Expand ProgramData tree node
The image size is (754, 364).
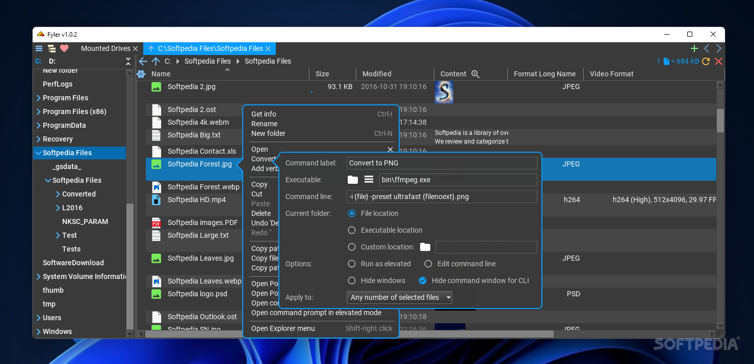tap(38, 125)
